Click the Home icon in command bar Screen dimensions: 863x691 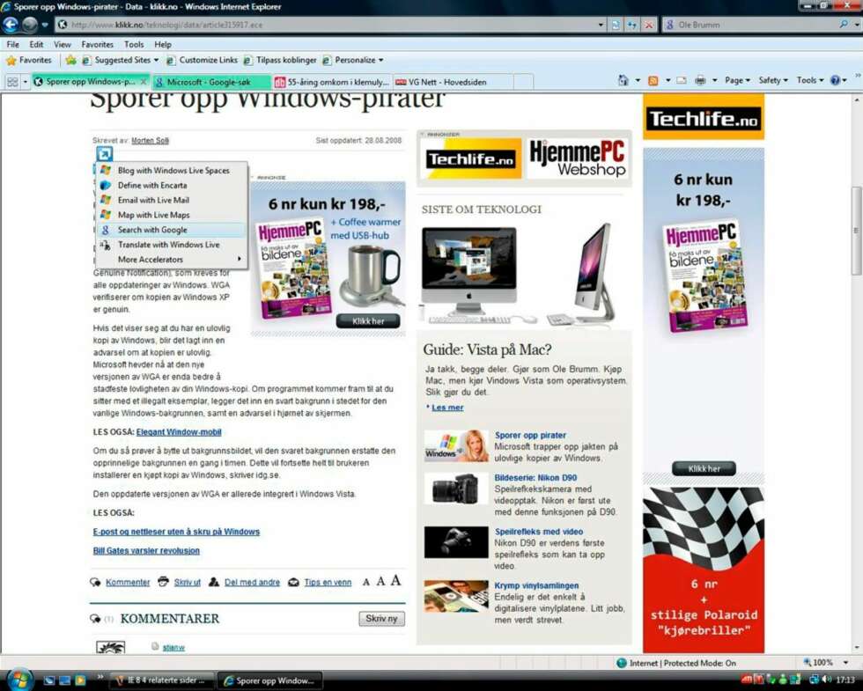pyautogui.click(x=623, y=80)
